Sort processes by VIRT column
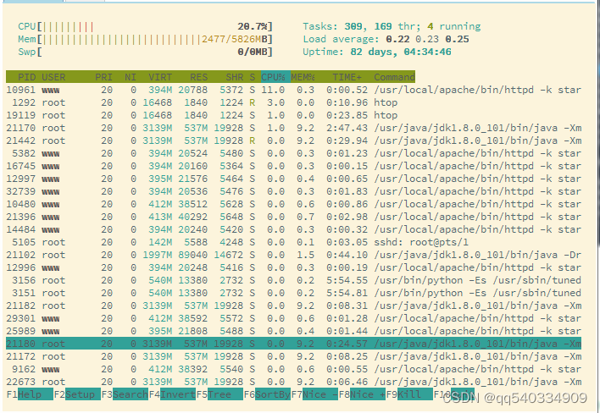Viewport: 600px width, 413px height. click(x=160, y=77)
